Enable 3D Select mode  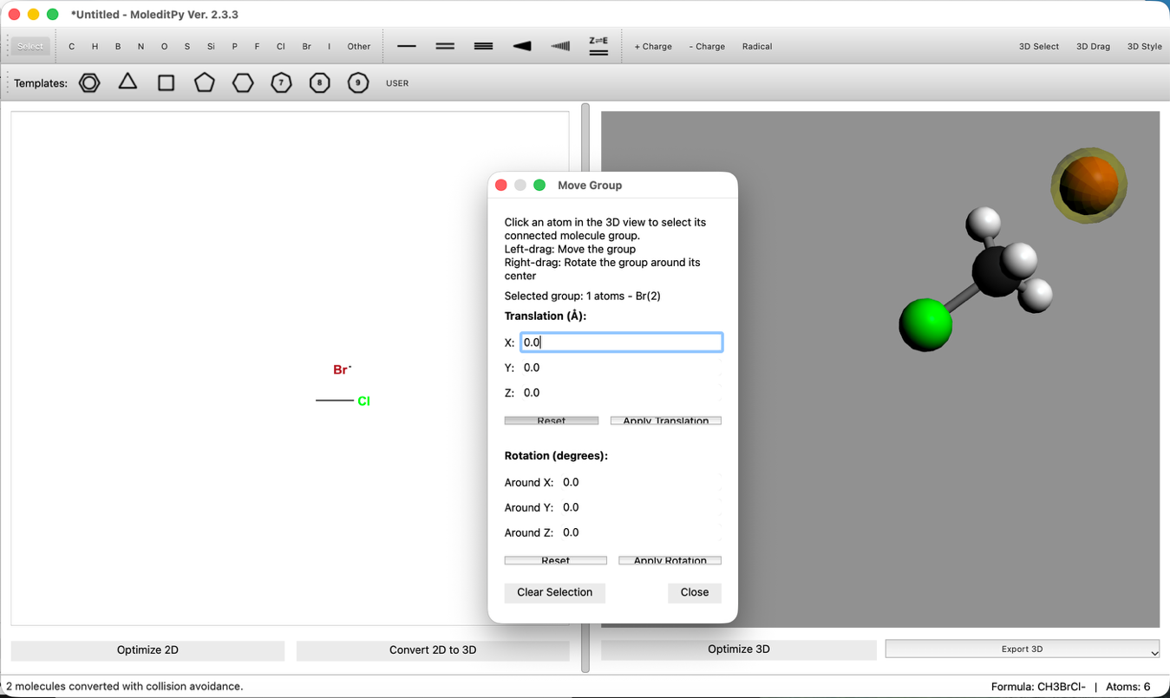pos(1038,47)
